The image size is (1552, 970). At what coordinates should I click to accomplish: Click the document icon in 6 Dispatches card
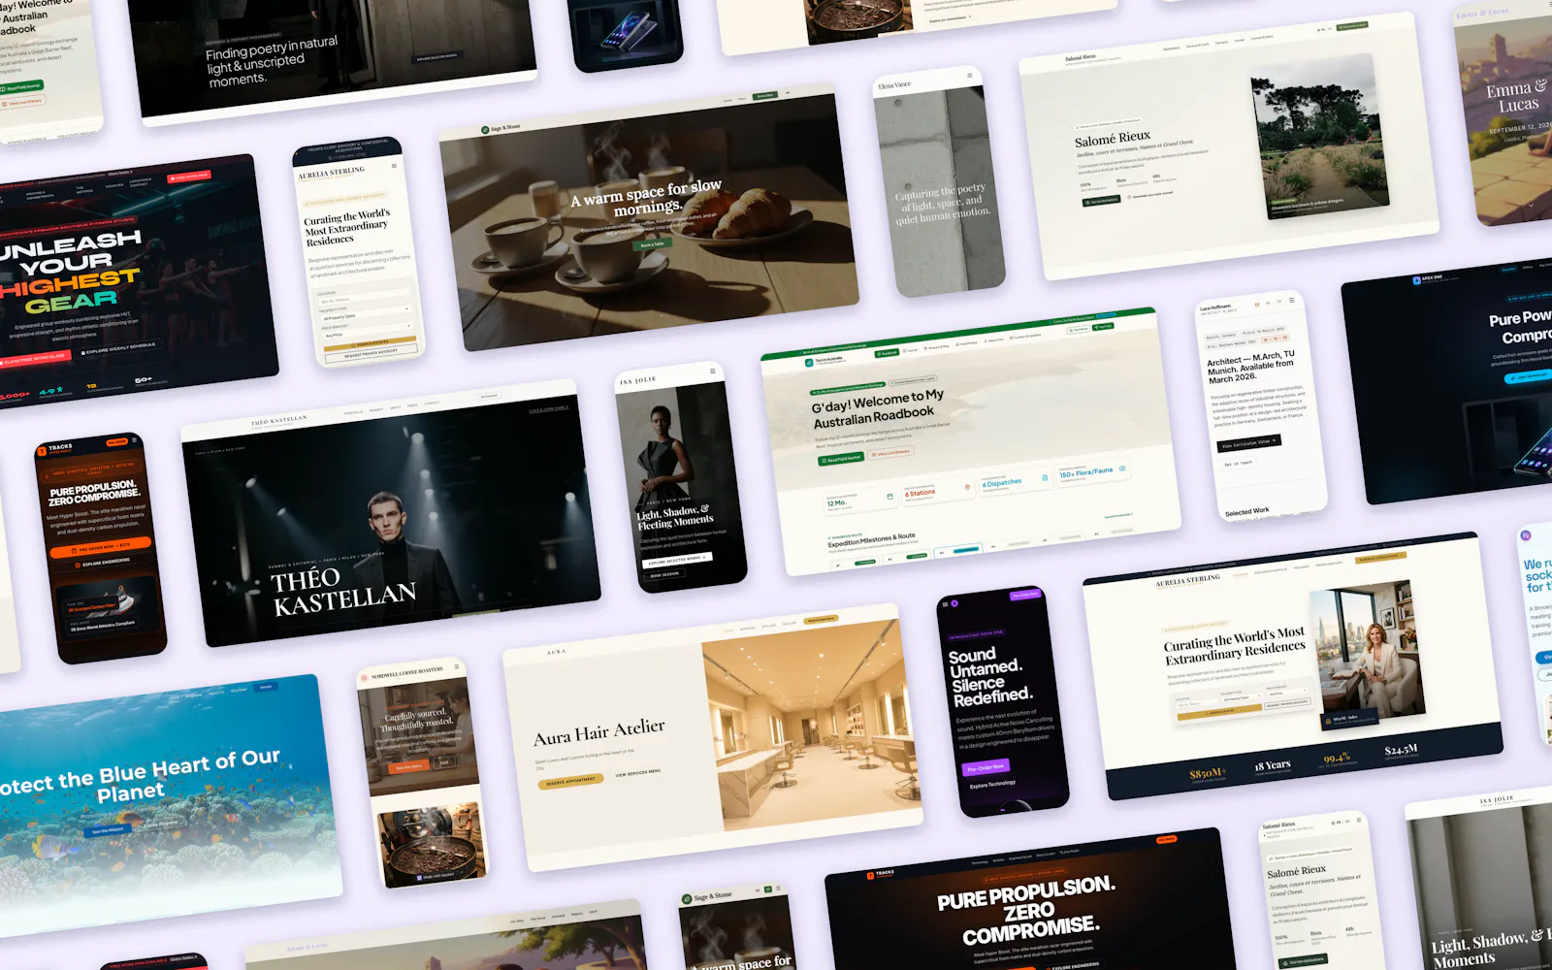click(1045, 477)
